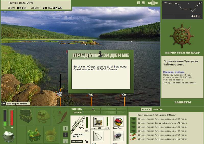The width and height of the screenshot is (204, 144).
Task: Switch to the ИГРОКИ tab
Action: coord(146,109)
